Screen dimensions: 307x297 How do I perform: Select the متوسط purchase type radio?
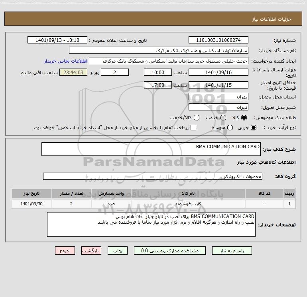[230, 128]
